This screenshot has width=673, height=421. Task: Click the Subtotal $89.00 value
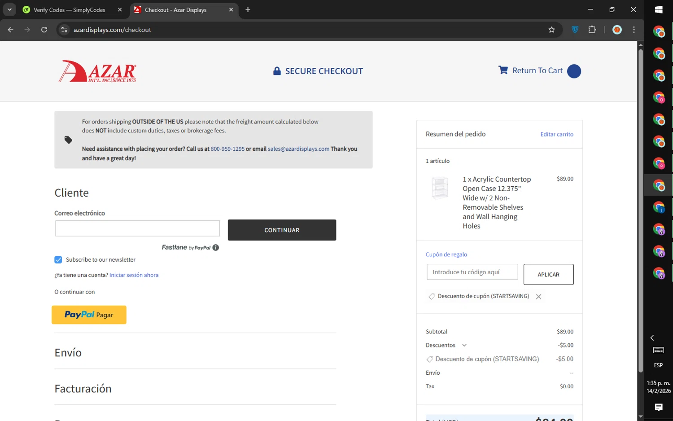(x=565, y=332)
